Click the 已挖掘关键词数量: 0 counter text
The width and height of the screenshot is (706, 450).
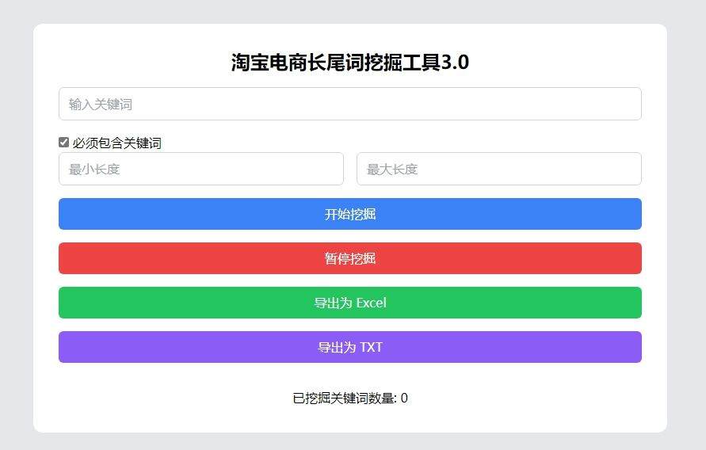[350, 399]
